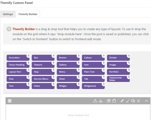Select the Callout module button
Screen dimensions: 151x120
pyautogui.click(x=93, y=58)
